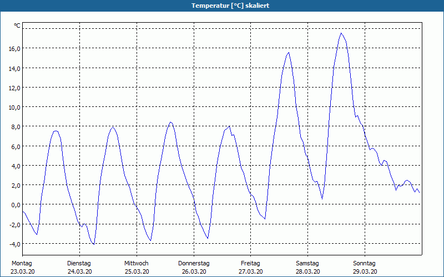Image resolution: width=444 pixels, height=277 pixels.
Task: Click the 2,0 y-axis value
Action: tap(16, 186)
